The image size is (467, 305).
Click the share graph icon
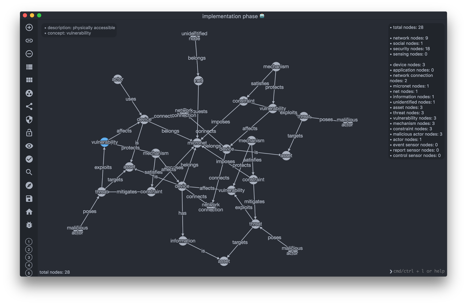click(x=29, y=106)
